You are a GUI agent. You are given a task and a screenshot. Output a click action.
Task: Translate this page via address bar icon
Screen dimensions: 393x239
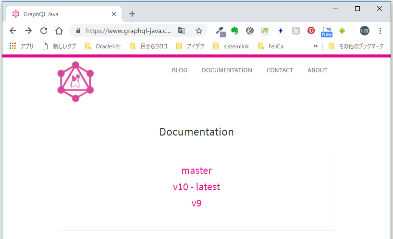click(182, 31)
